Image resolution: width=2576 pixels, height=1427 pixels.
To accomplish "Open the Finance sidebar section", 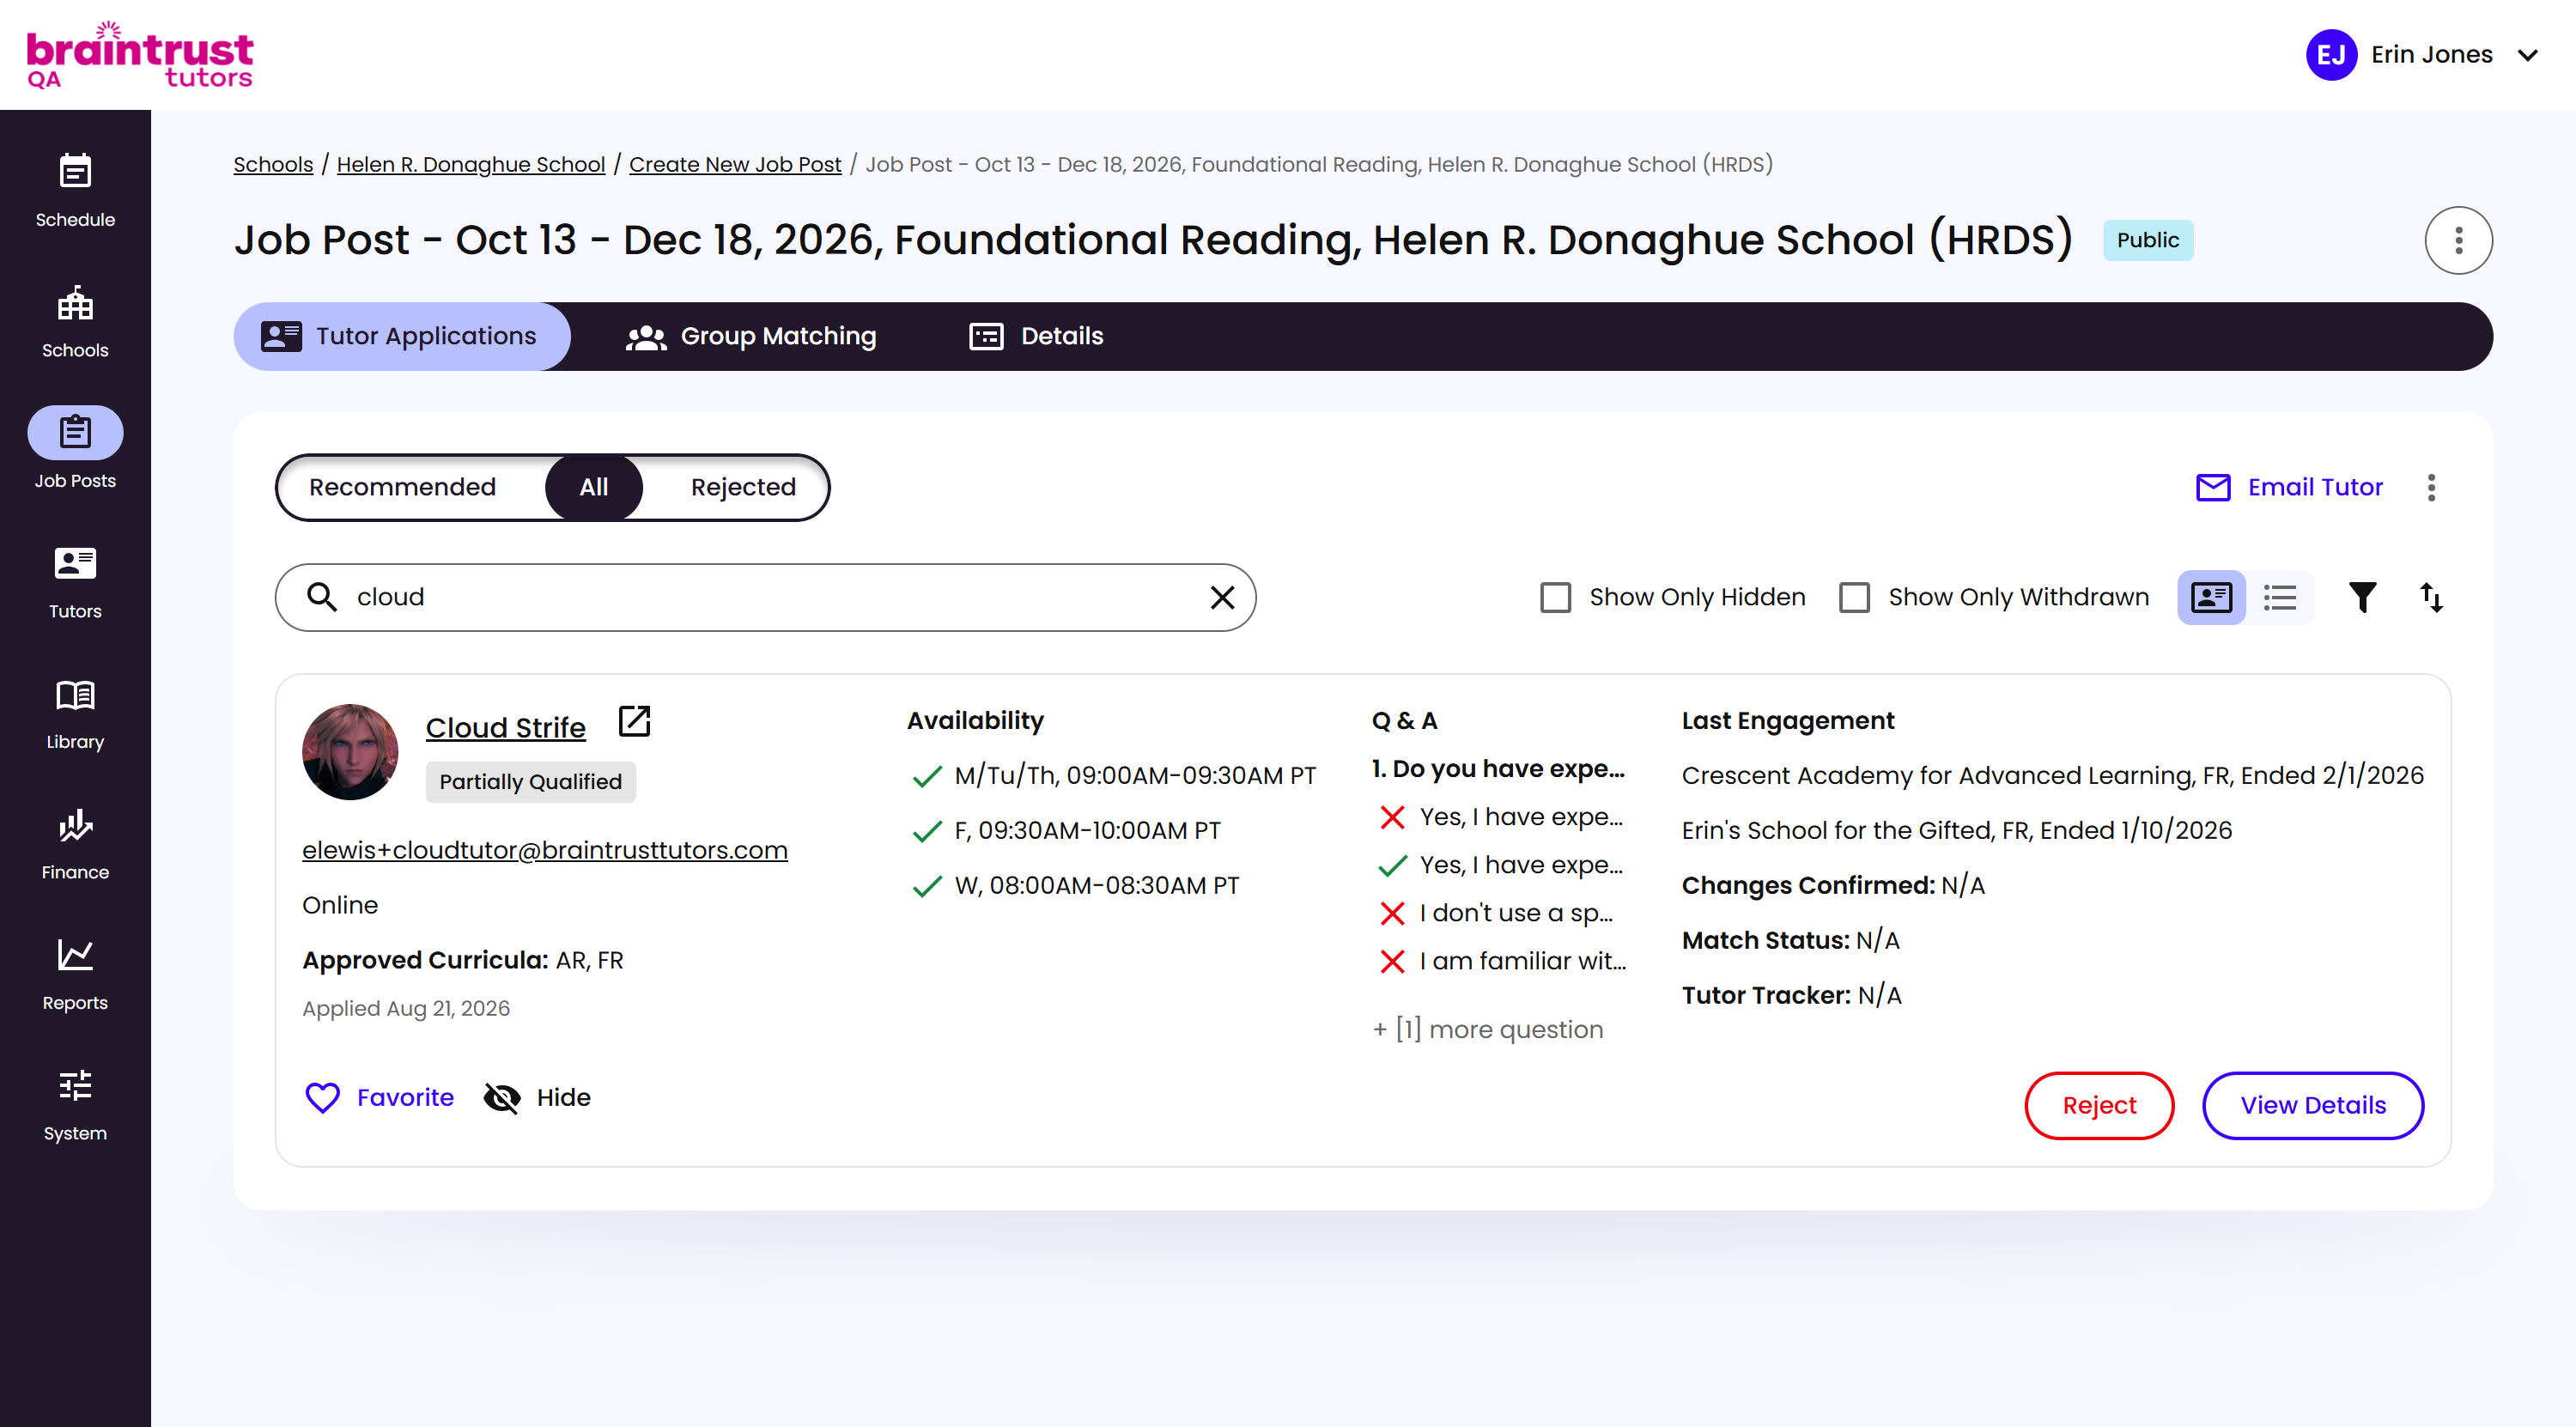I will point(75,843).
